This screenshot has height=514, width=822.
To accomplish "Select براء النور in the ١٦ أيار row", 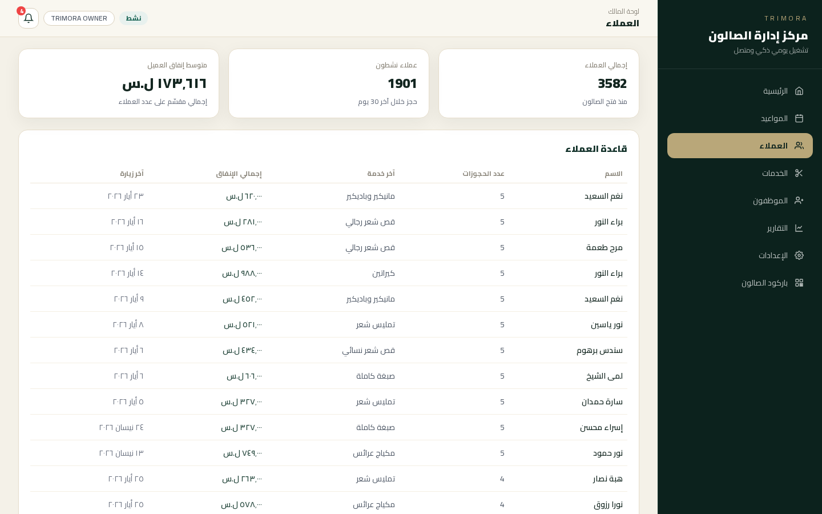I will coord(609,222).
